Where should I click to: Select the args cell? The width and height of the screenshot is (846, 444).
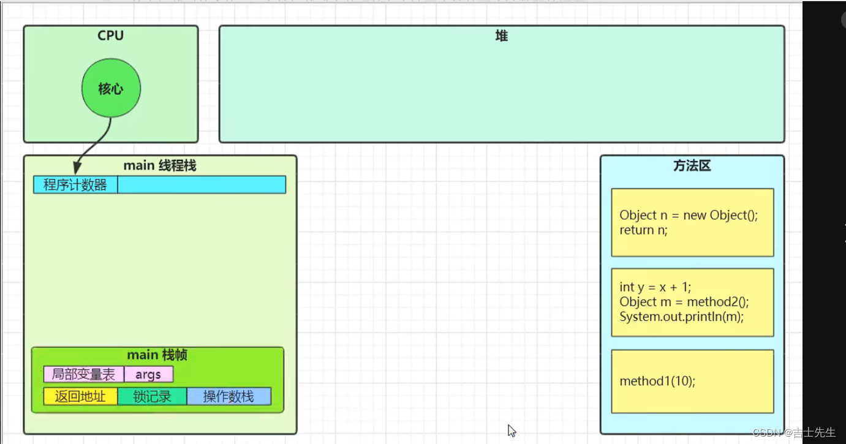(148, 374)
